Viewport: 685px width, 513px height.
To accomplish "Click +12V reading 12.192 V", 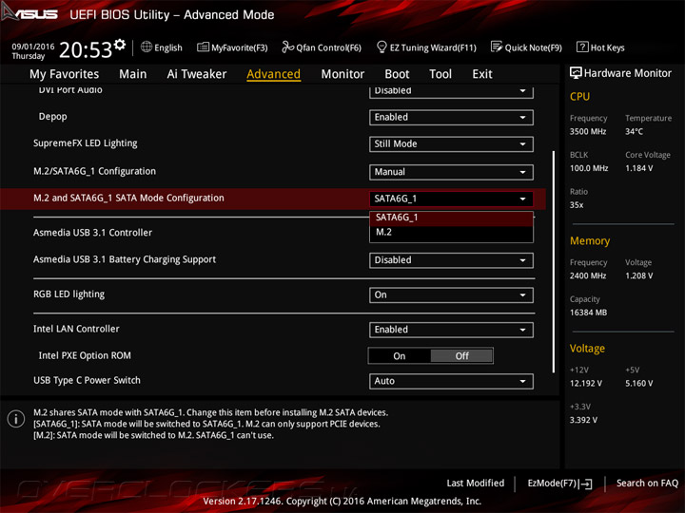I will tap(586, 384).
